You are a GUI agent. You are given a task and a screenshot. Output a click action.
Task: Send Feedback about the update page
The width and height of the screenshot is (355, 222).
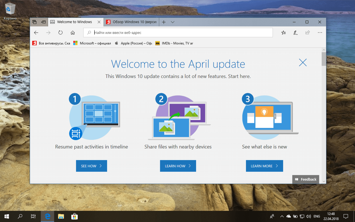click(306, 179)
